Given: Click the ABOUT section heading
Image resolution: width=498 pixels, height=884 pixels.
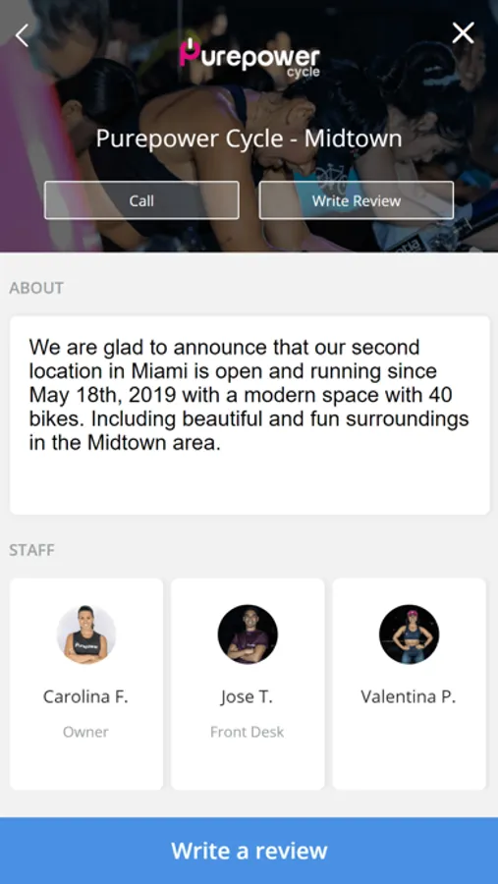Looking at the screenshot, I should click(36, 288).
